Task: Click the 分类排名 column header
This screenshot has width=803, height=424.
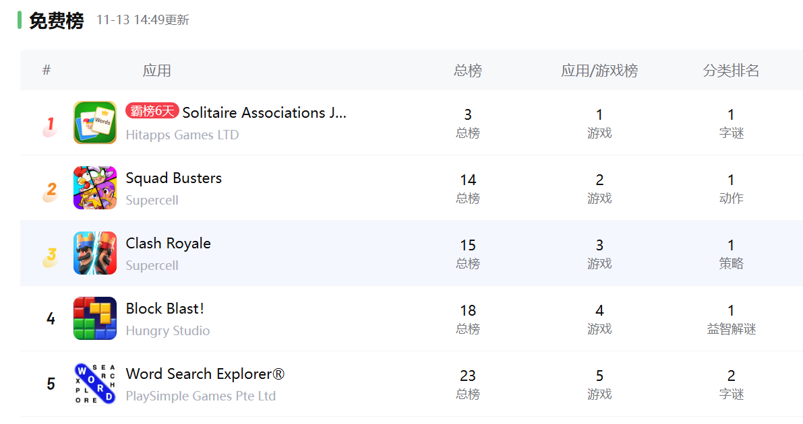Action: click(731, 71)
